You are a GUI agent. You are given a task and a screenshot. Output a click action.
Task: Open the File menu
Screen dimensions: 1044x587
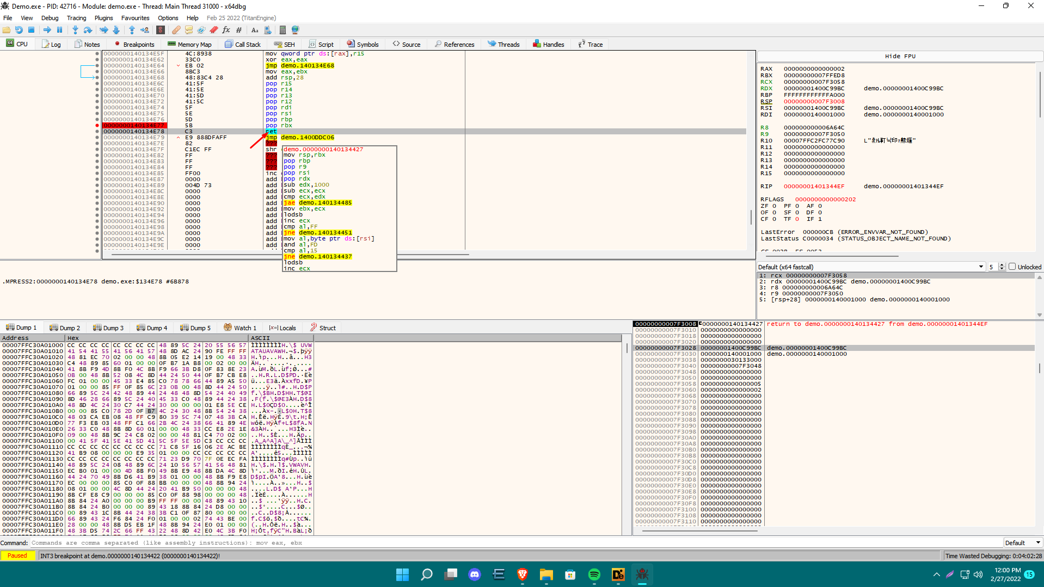pos(8,18)
